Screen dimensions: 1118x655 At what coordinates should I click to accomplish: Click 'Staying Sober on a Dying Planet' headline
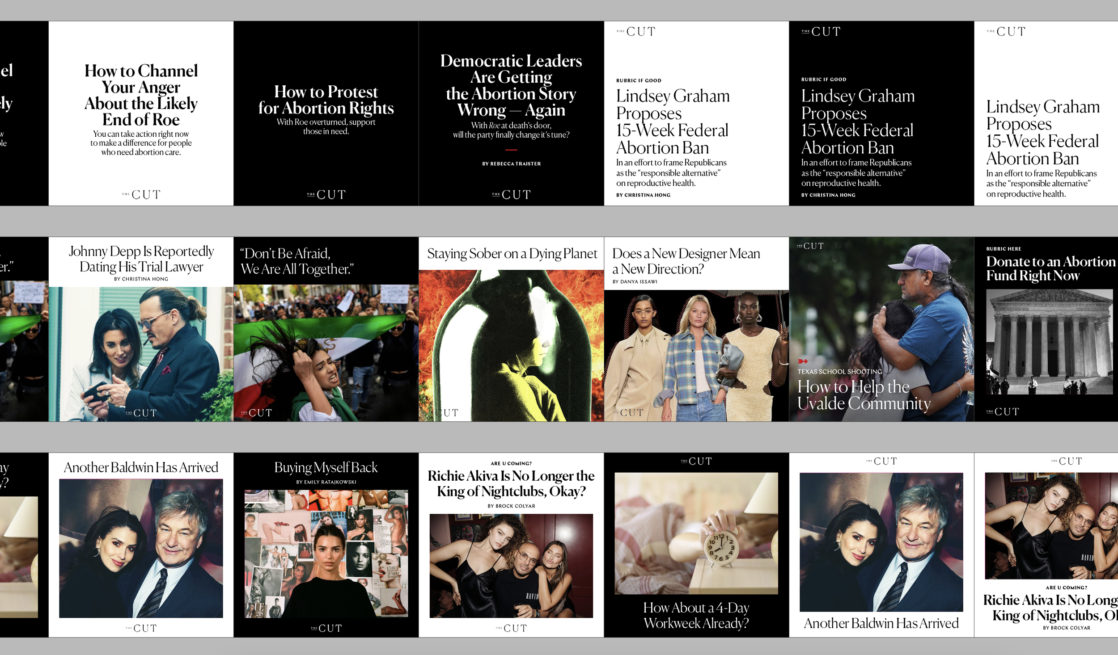click(x=512, y=254)
